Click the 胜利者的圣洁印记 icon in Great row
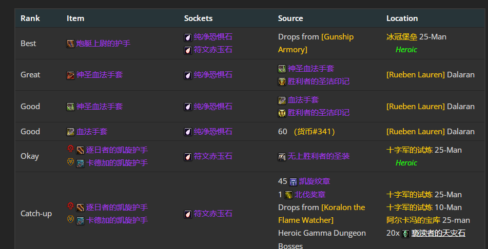Image resolution: width=488 pixels, height=249 pixels. tap(282, 81)
